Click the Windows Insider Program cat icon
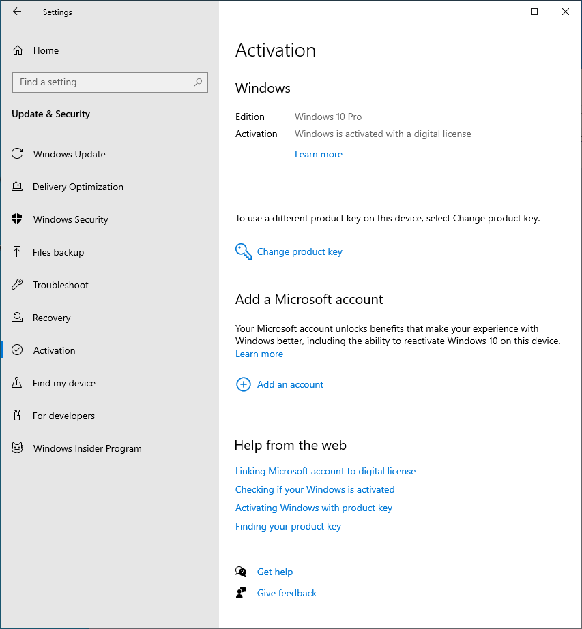The width and height of the screenshot is (582, 629). click(17, 448)
